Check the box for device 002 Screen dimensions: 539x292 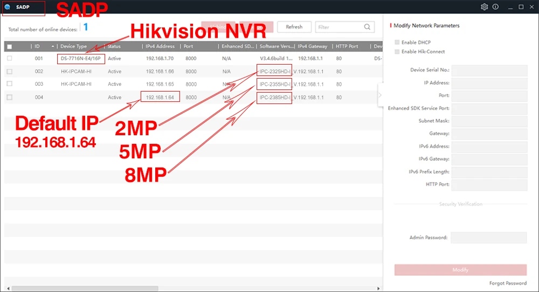(x=10, y=72)
